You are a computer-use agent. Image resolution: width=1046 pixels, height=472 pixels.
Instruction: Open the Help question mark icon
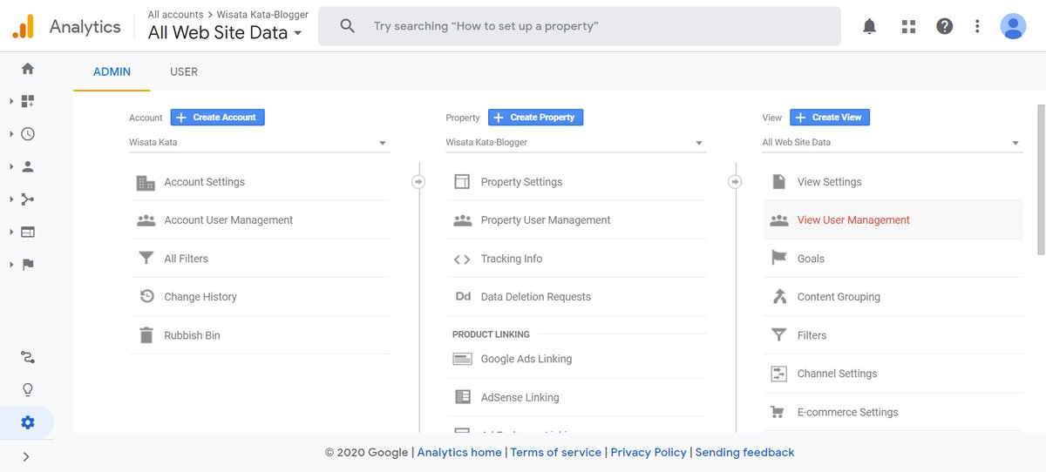tap(944, 26)
